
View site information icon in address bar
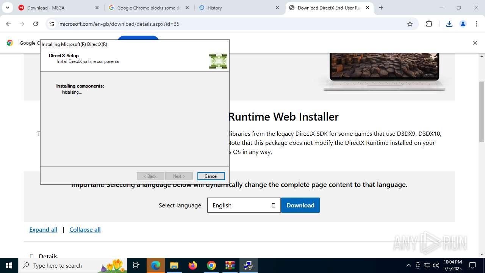click(x=52, y=24)
